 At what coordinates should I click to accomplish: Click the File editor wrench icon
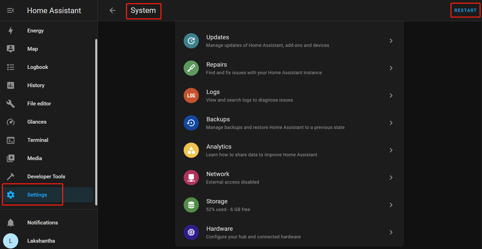tap(11, 104)
